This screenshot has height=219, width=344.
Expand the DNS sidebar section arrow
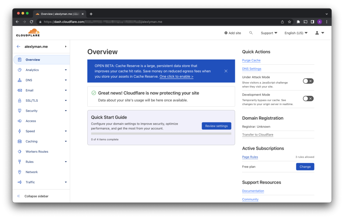[66, 80]
